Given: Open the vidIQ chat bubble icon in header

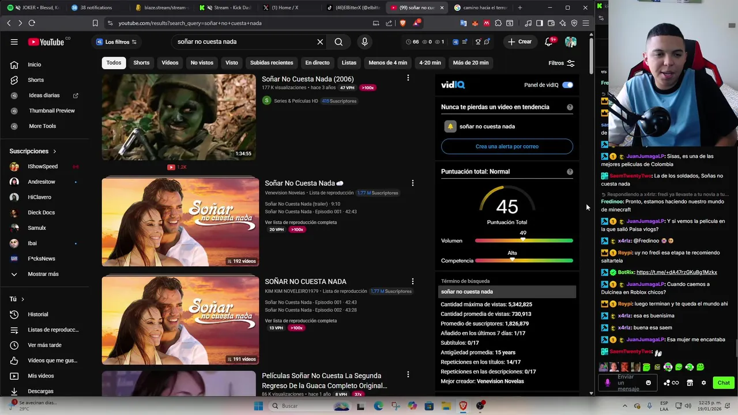Looking at the screenshot, I should click(x=487, y=41).
